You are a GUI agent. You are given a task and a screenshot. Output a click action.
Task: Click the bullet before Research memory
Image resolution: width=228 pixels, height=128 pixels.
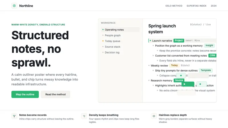pyautogui.click(x=149, y=80)
